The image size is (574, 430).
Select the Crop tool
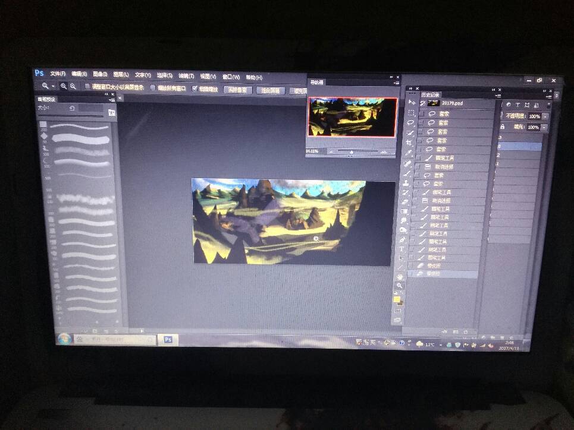tap(409, 143)
